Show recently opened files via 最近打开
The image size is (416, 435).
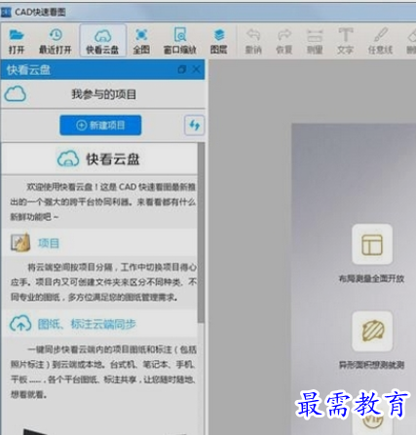point(56,41)
